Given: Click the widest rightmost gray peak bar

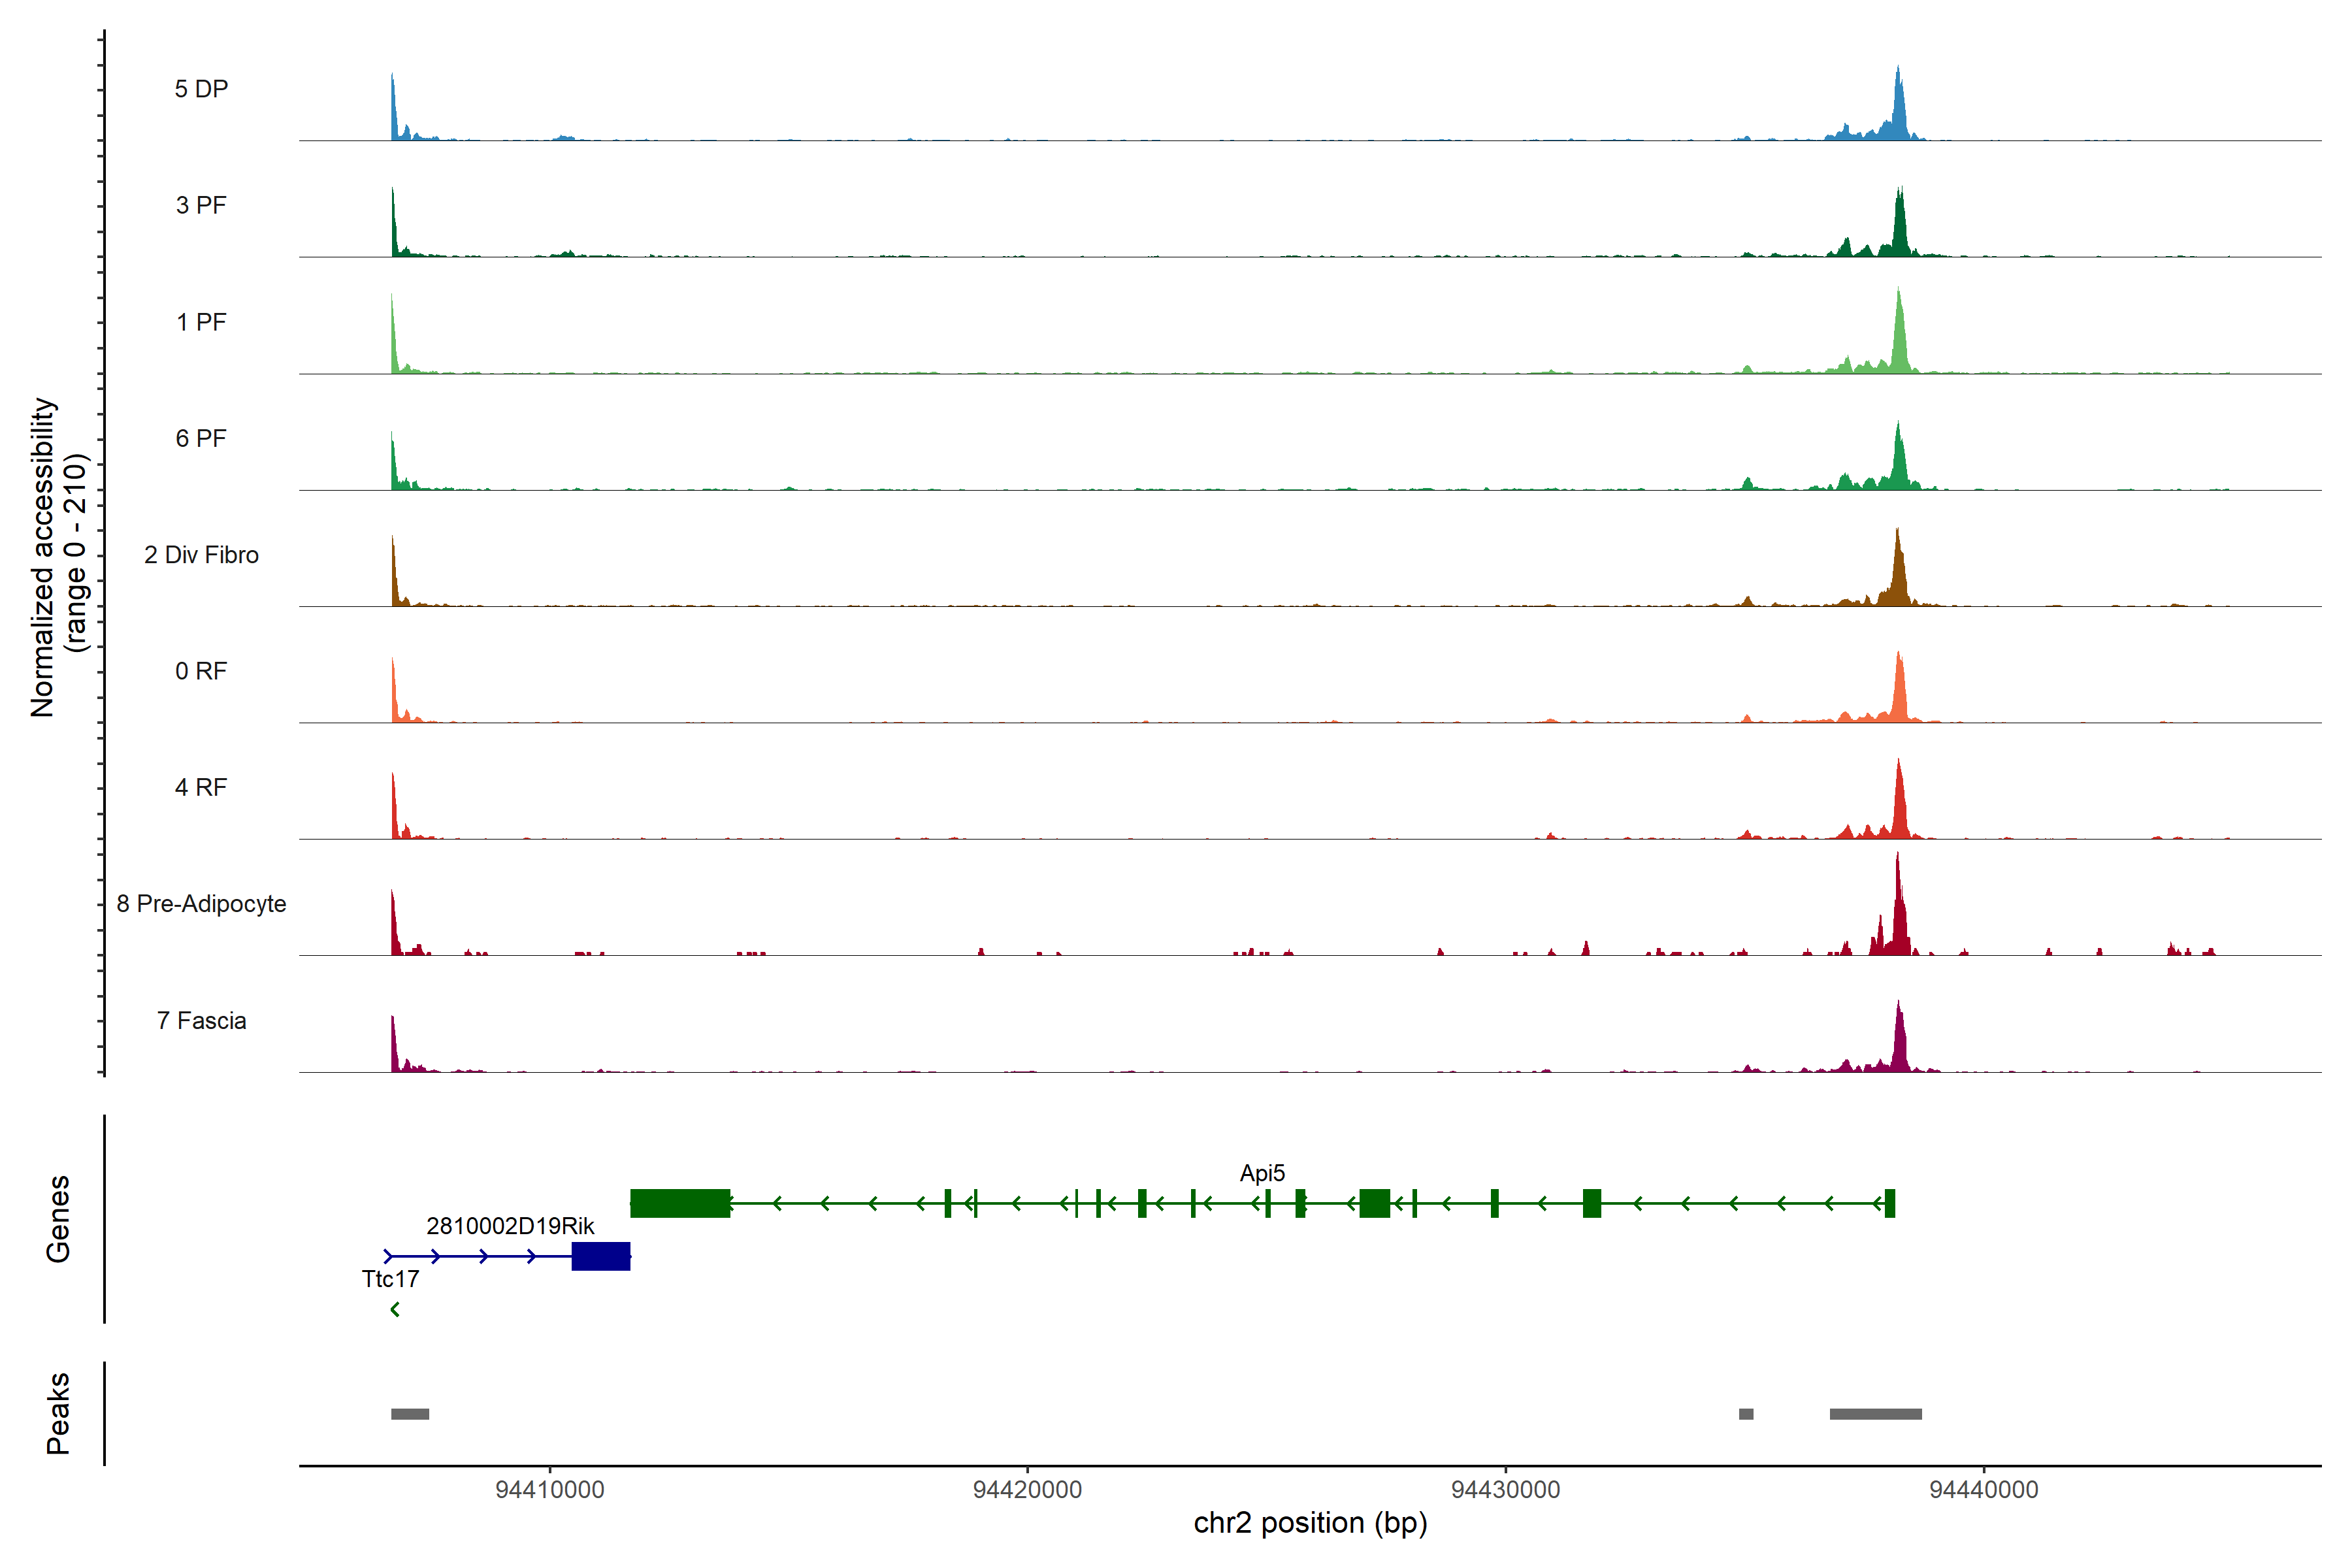Looking at the screenshot, I should click(1875, 1414).
